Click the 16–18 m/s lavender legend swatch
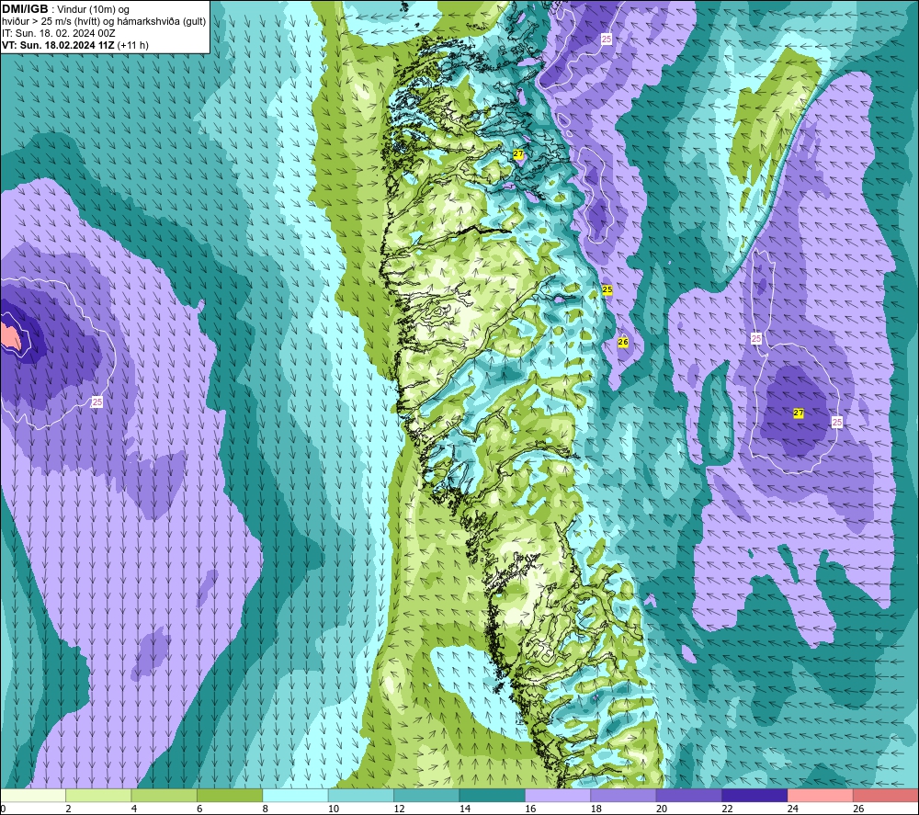Image resolution: width=919 pixels, height=815 pixels. tap(558, 796)
